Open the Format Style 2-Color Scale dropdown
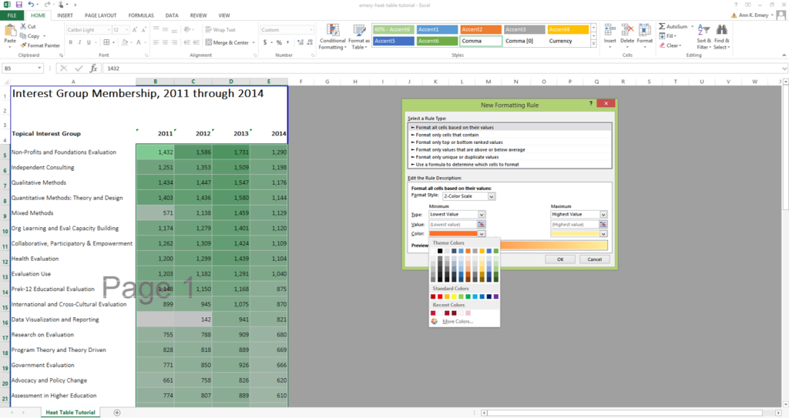The width and height of the screenshot is (789, 418). [x=491, y=196]
